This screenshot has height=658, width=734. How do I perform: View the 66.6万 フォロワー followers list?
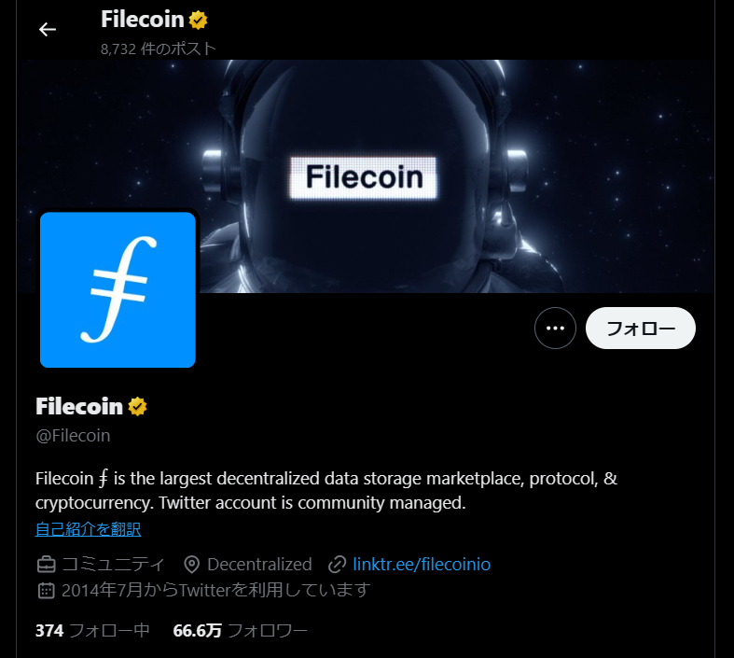[x=240, y=630]
